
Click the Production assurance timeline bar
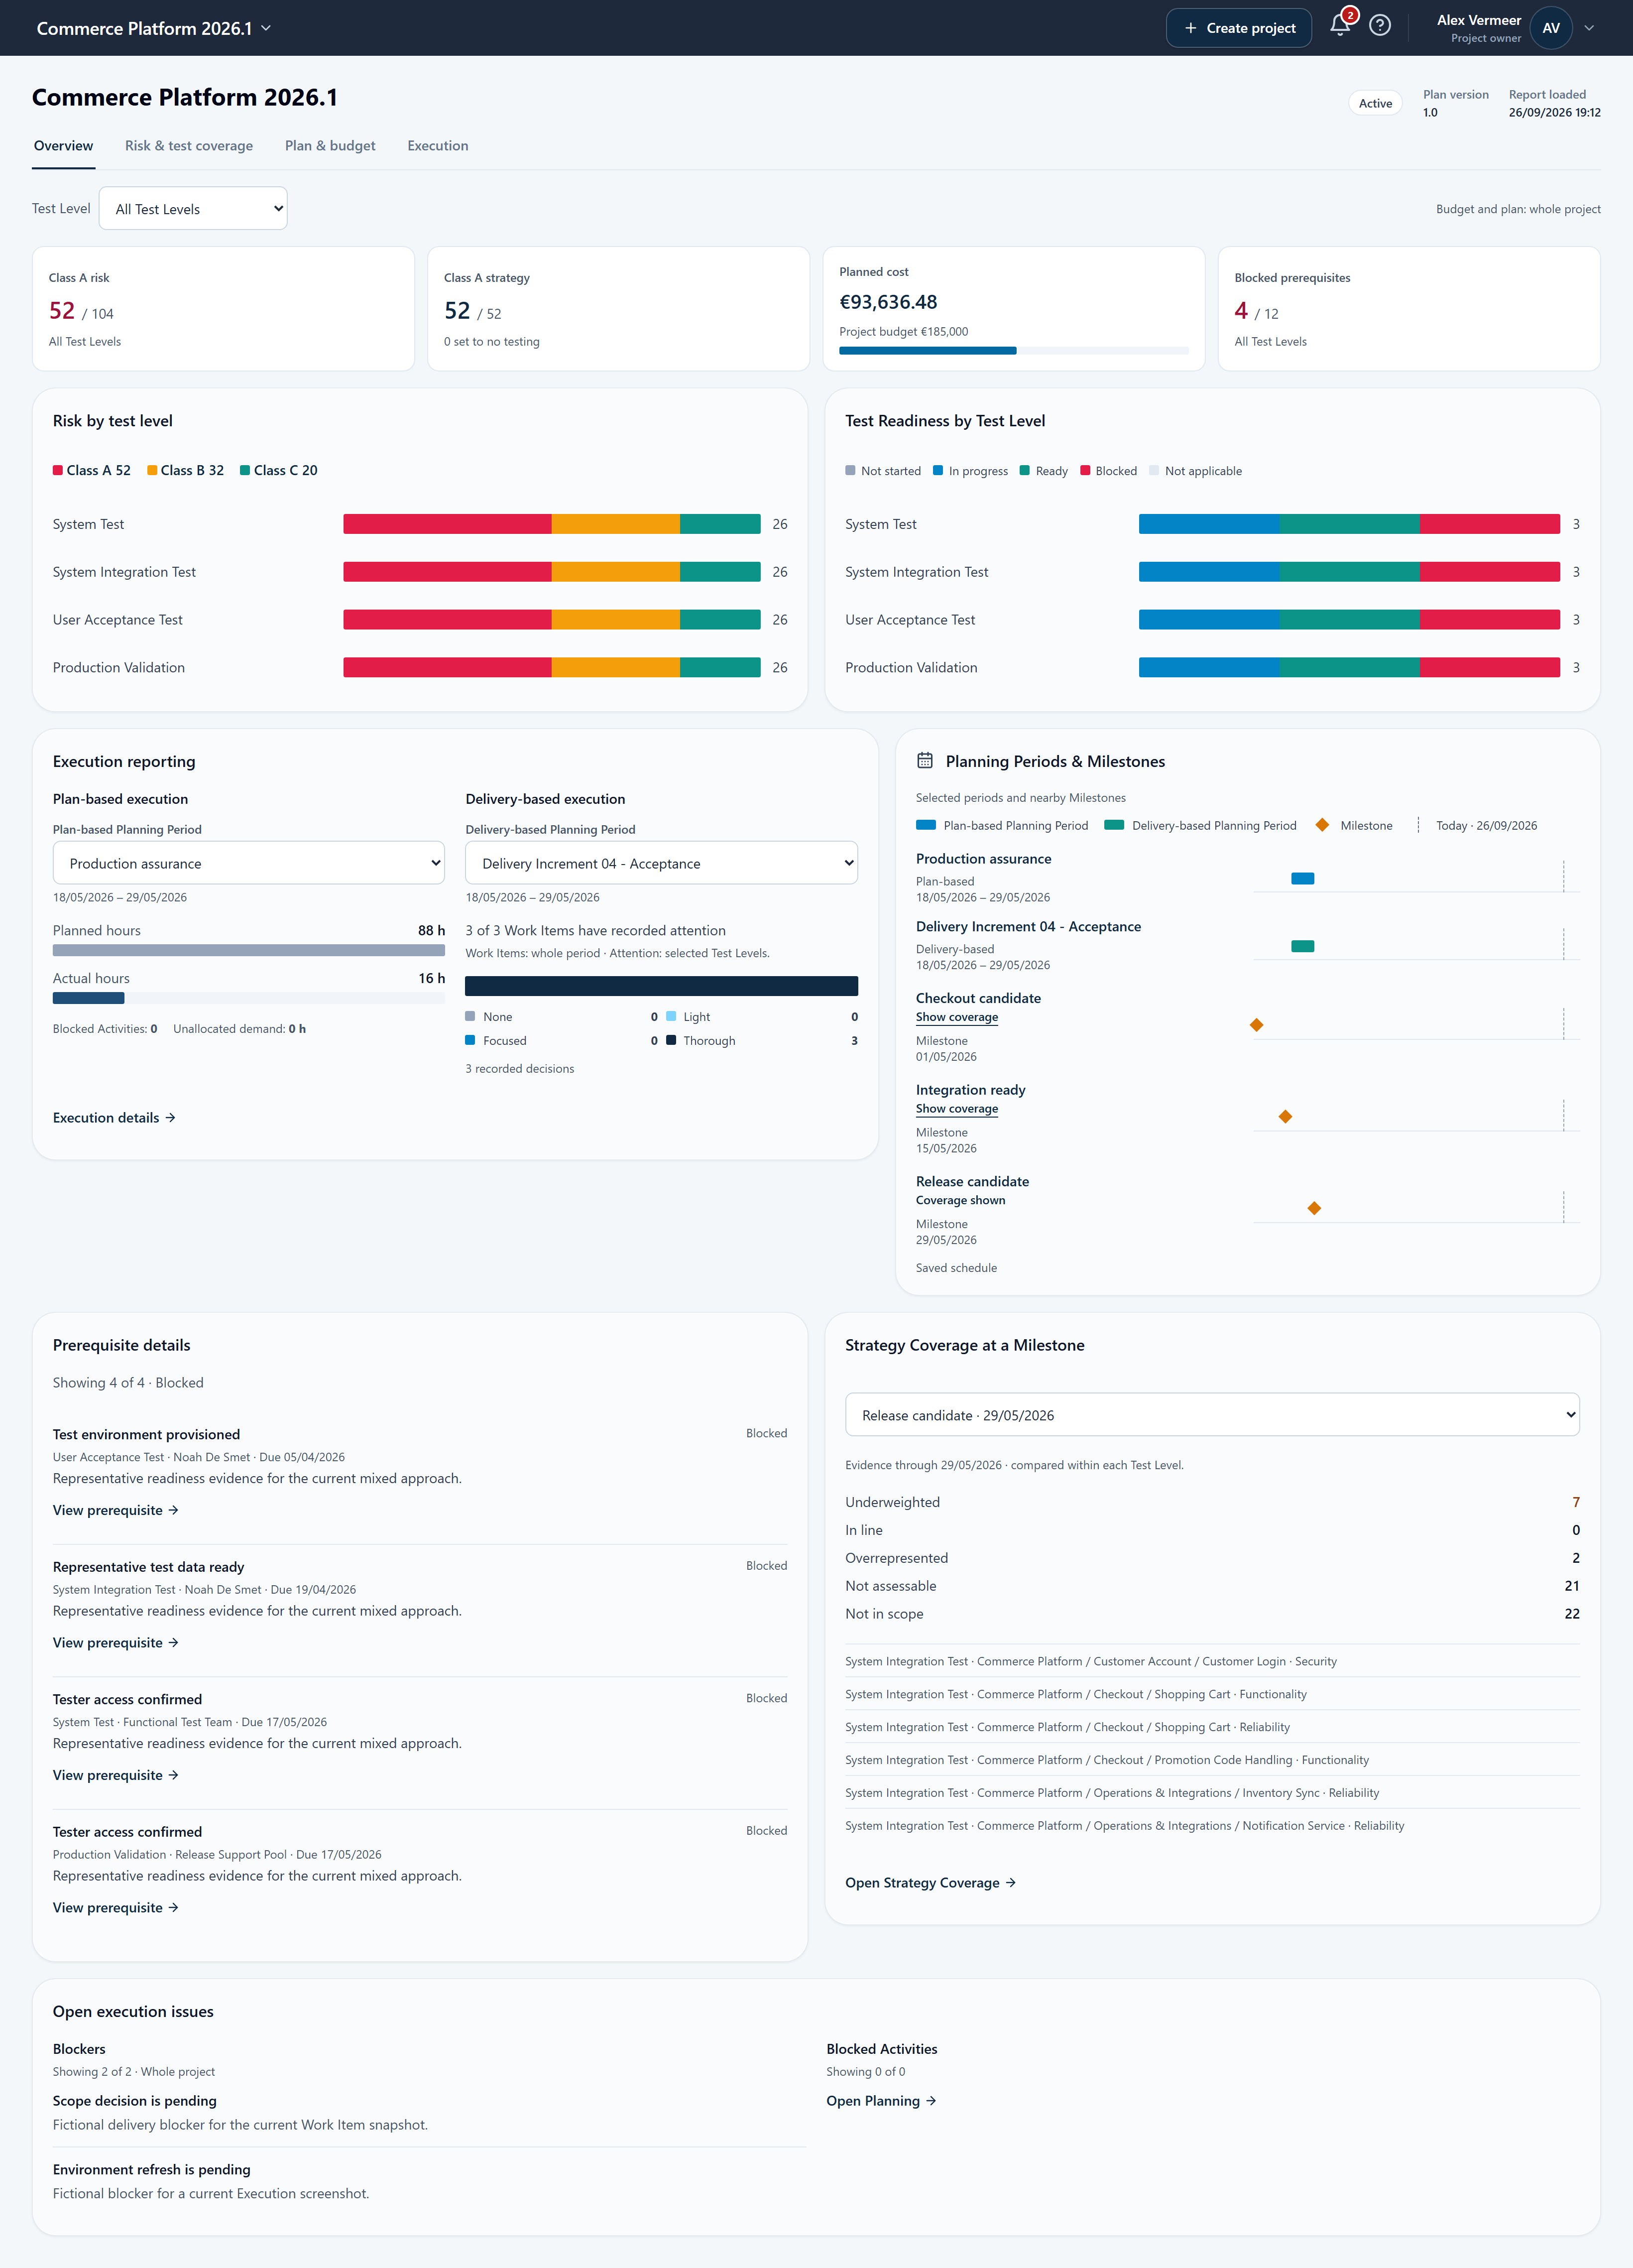[x=1302, y=879]
